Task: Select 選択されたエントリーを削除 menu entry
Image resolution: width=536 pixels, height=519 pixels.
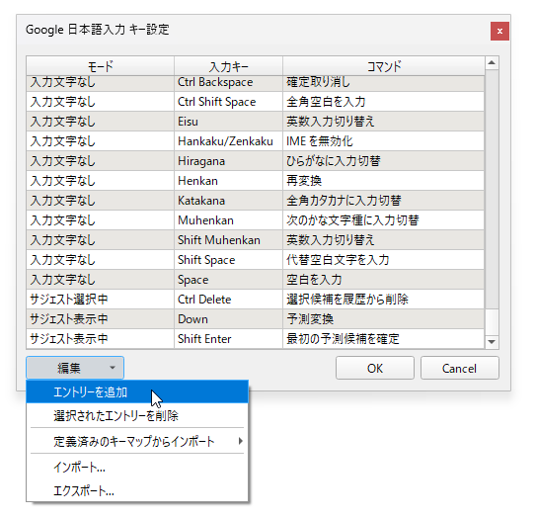Action: coord(137,415)
